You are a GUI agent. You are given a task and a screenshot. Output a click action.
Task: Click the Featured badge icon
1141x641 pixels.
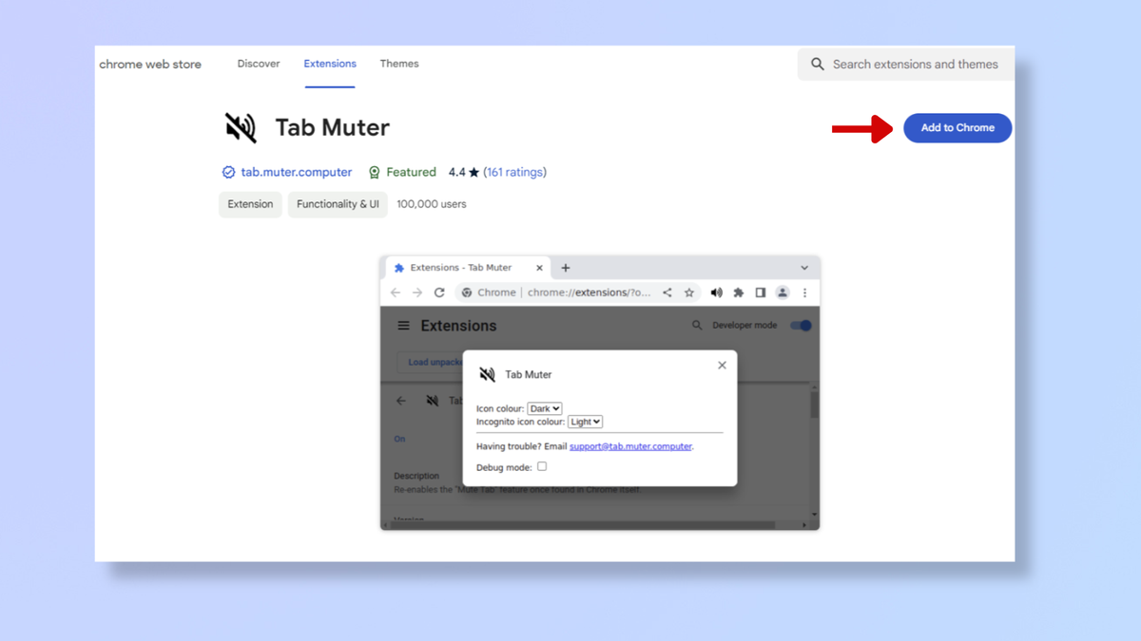coord(373,172)
